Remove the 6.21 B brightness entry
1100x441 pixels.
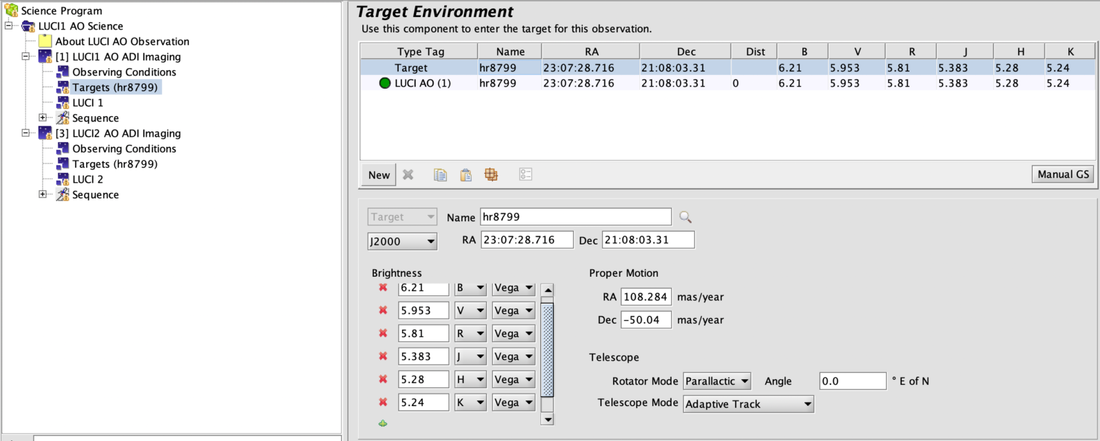click(383, 287)
